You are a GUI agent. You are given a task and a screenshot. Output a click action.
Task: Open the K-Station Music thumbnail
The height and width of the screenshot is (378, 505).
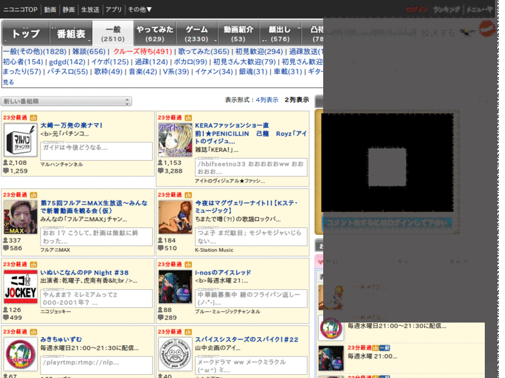pos(175,217)
